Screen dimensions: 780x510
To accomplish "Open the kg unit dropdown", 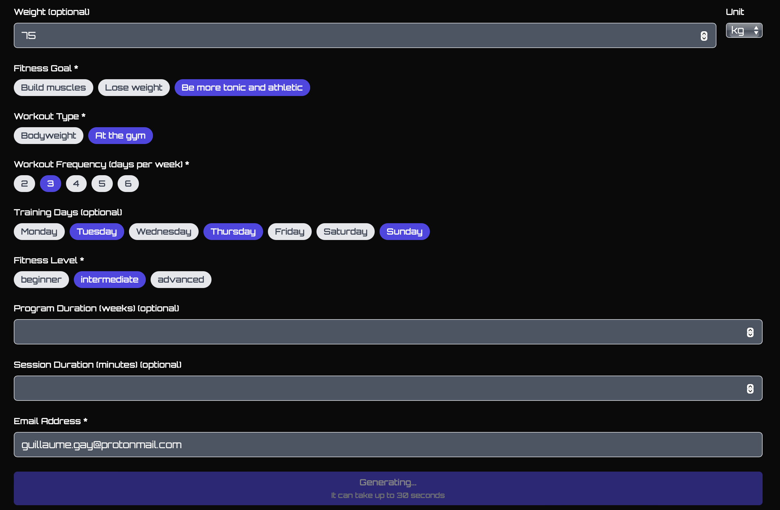I will pos(744,31).
